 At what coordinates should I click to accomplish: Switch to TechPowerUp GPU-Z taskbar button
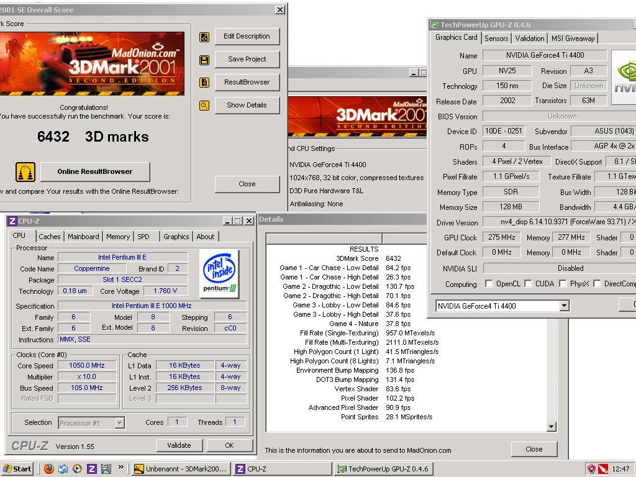384,469
